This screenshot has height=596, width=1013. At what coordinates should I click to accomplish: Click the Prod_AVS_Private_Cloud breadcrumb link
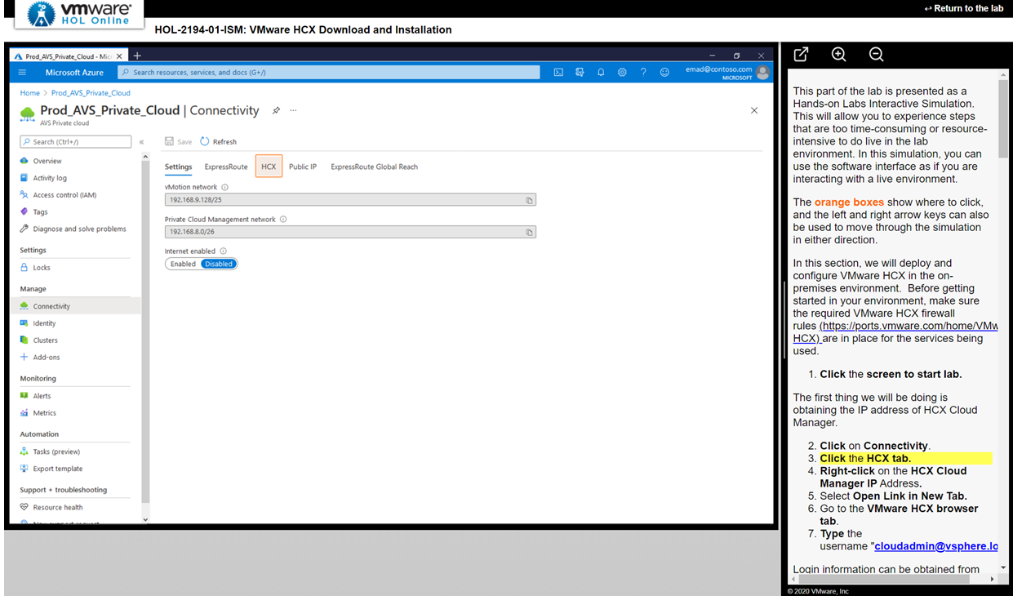[91, 93]
